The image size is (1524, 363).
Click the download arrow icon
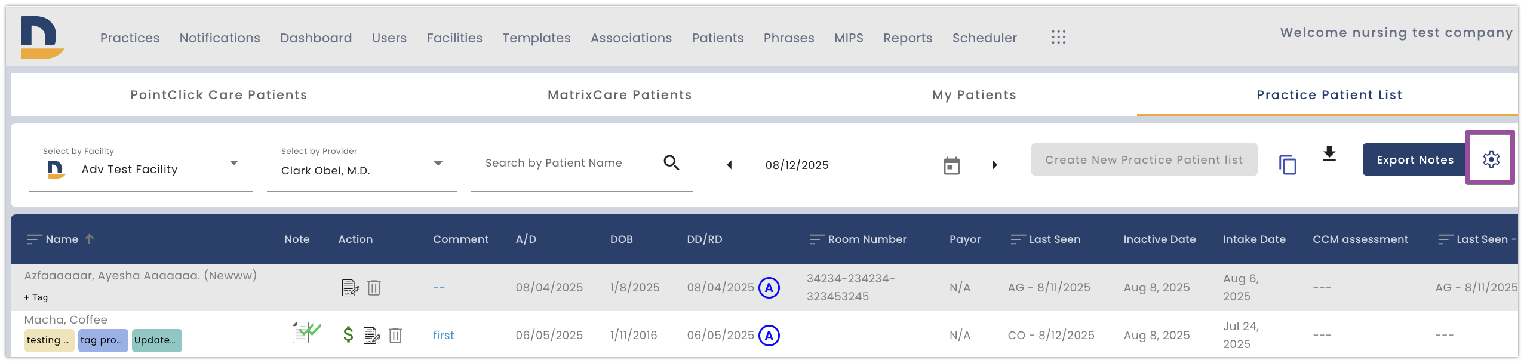pos(1329,154)
